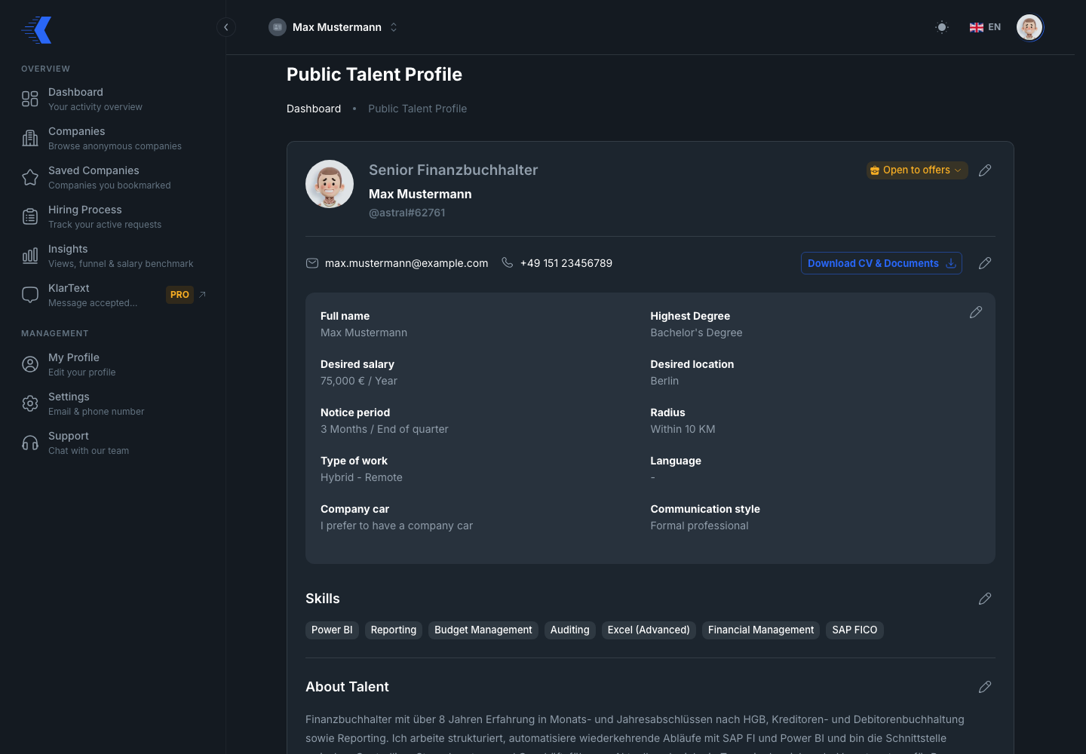Click the phone icon by phone number

tap(508, 263)
